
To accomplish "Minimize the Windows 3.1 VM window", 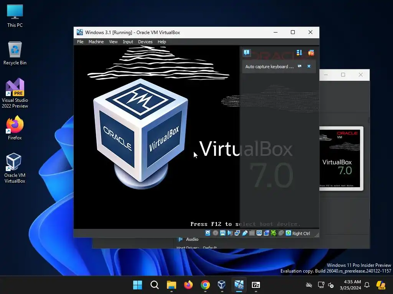I will click(276, 32).
